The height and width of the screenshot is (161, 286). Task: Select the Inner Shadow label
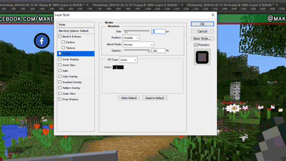coord(70,59)
